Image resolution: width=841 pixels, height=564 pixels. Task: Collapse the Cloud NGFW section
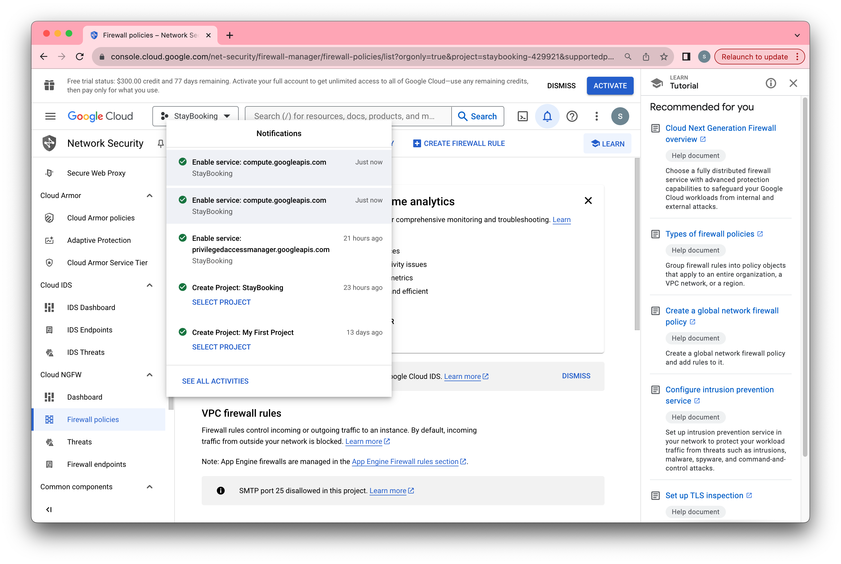tap(150, 375)
